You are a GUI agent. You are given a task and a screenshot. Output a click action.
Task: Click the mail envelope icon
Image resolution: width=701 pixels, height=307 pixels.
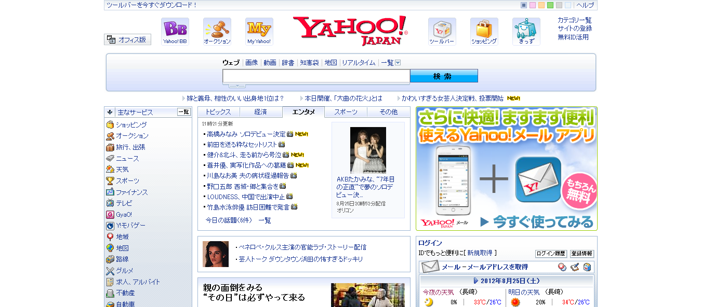[431, 267]
